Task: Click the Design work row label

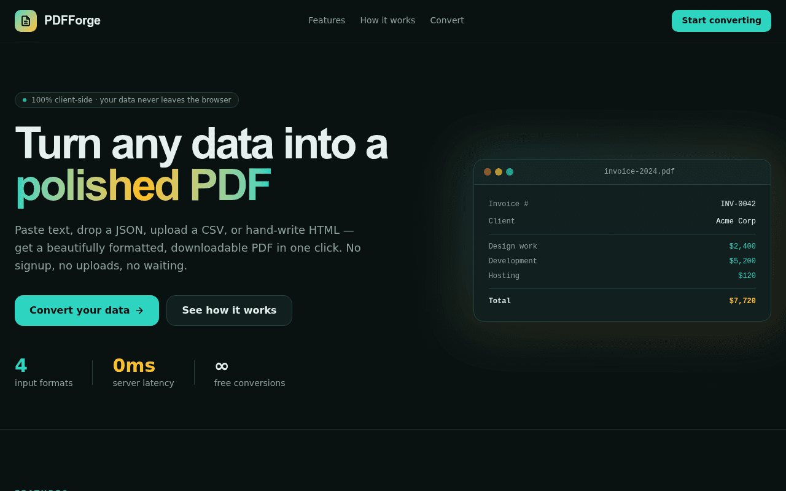Action: coord(513,247)
